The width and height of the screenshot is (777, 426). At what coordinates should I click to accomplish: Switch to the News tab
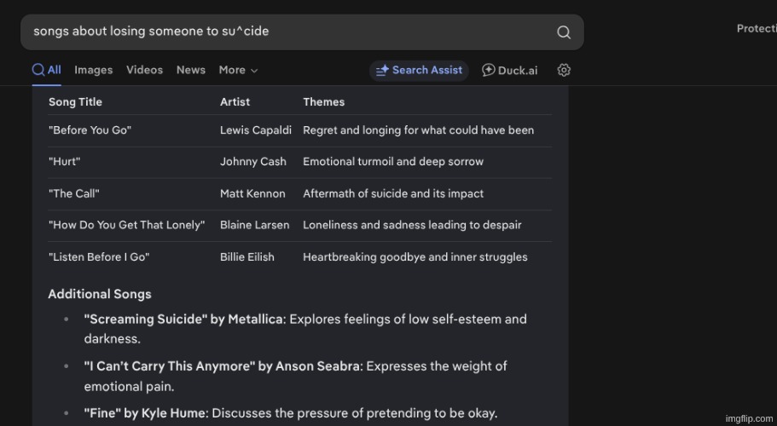(x=191, y=70)
